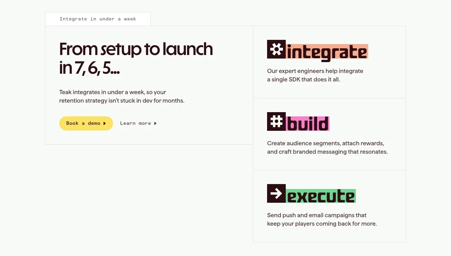Select the integrate card panel
This screenshot has height=256, width=451.
click(x=329, y=62)
